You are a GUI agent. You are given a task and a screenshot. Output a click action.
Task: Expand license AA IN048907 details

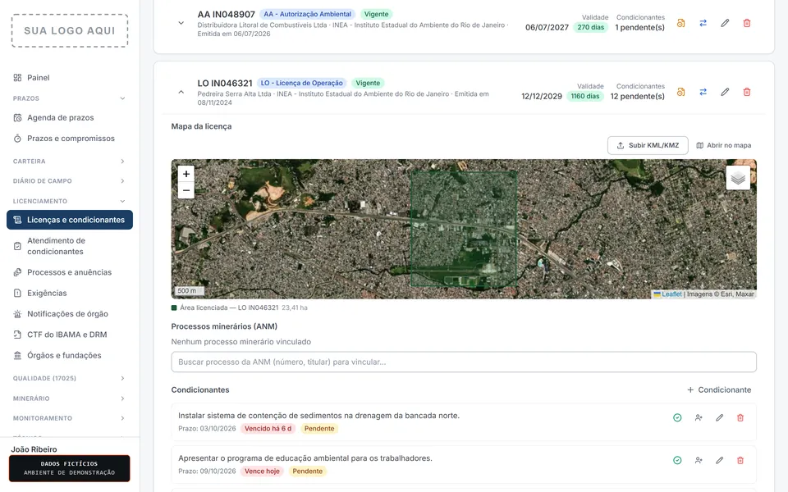[x=181, y=23]
